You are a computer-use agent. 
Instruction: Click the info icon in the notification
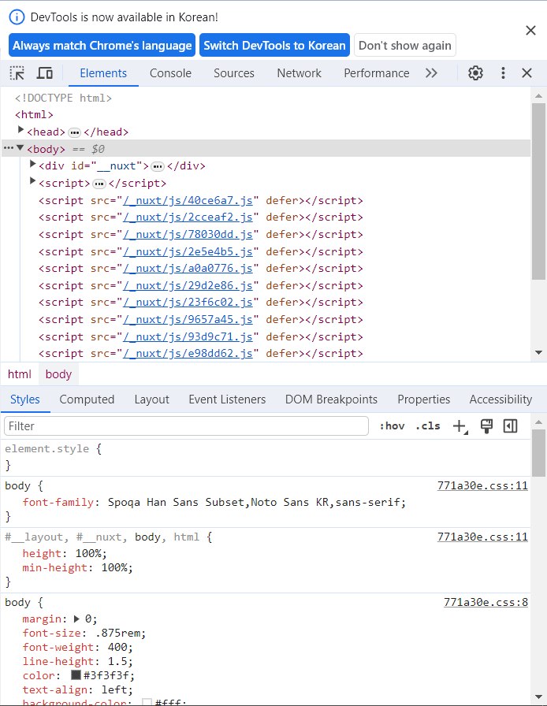(17, 17)
